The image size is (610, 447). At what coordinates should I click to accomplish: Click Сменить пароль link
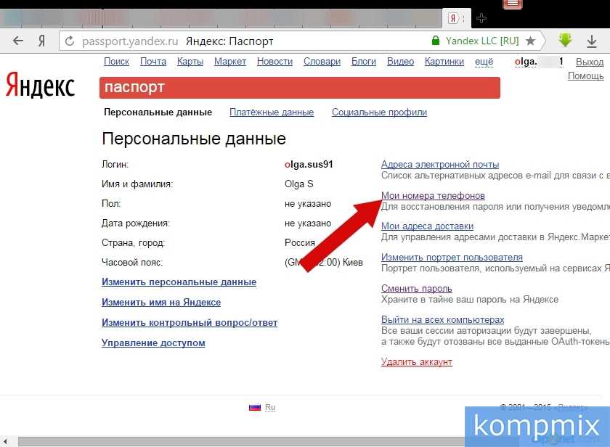click(x=417, y=288)
